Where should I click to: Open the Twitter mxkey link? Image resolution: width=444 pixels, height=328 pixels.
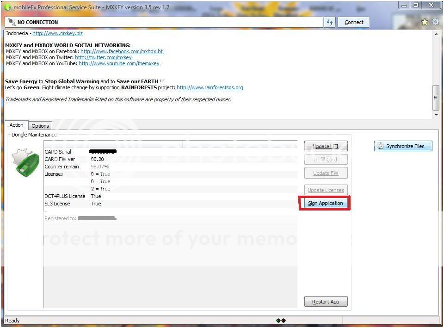pyautogui.click(x=103, y=57)
